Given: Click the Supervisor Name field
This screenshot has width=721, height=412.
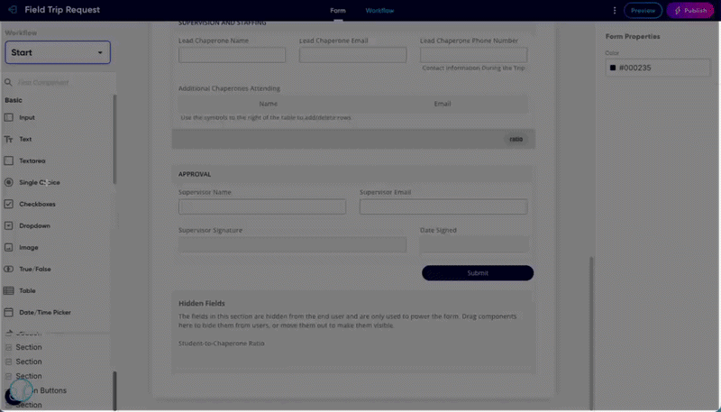Looking at the screenshot, I should 262,206.
